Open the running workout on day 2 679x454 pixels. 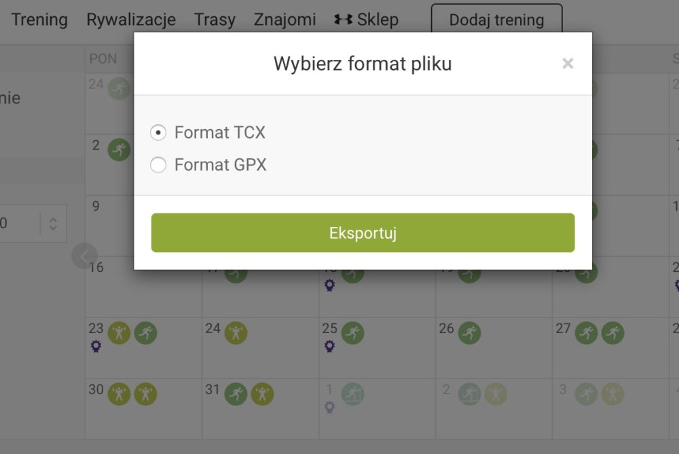pos(119,150)
